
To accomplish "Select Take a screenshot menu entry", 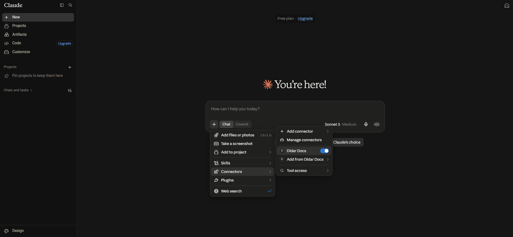I will point(242,144).
